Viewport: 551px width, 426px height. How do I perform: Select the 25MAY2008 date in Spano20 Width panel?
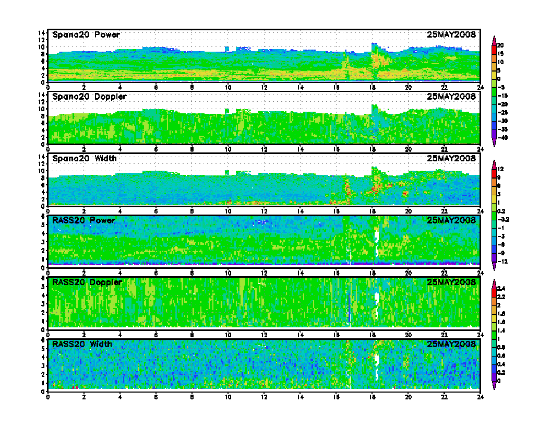tap(451, 158)
